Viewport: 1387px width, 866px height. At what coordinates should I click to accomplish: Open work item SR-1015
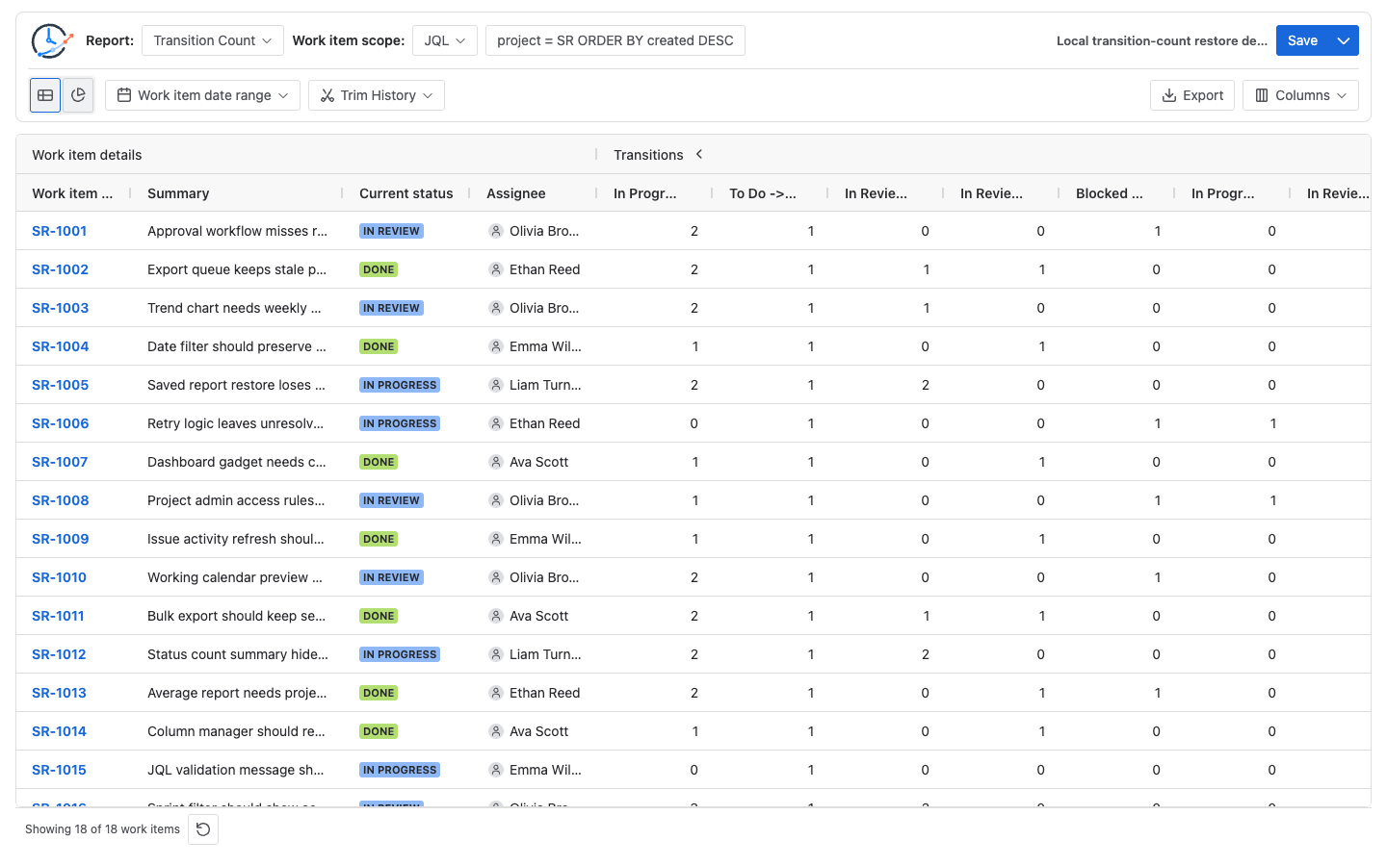[x=59, y=770]
